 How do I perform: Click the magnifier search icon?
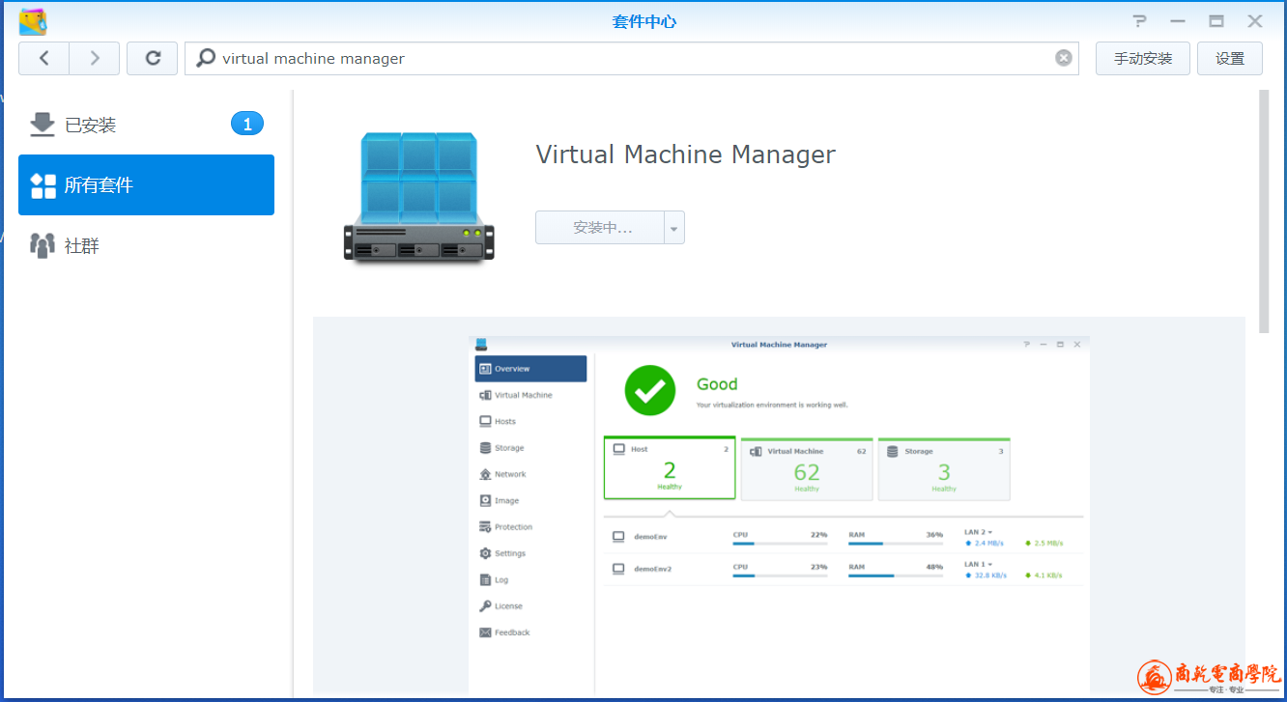tap(205, 58)
